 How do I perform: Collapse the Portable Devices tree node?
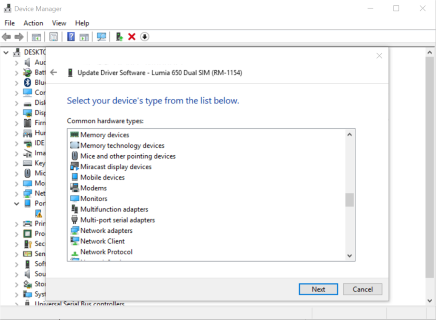tap(17, 203)
